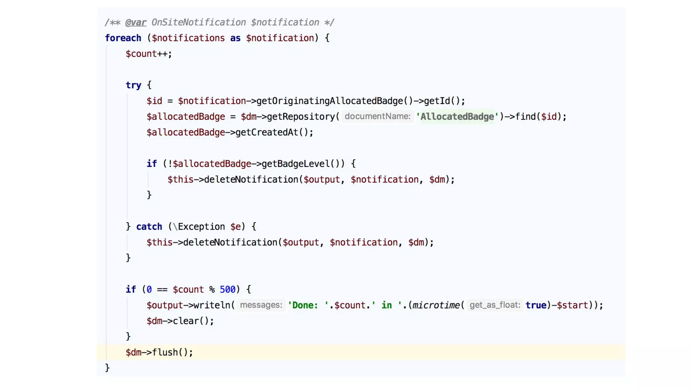The width and height of the screenshot is (691, 389).
Task: Click the microtime function call
Action: [x=436, y=305]
